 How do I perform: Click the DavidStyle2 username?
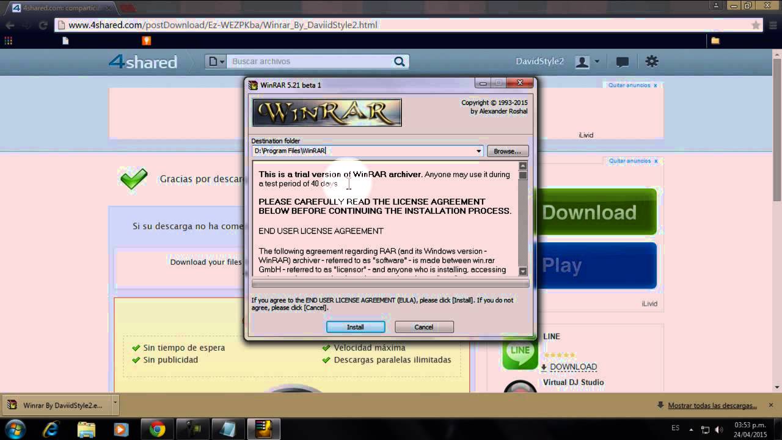tap(539, 62)
